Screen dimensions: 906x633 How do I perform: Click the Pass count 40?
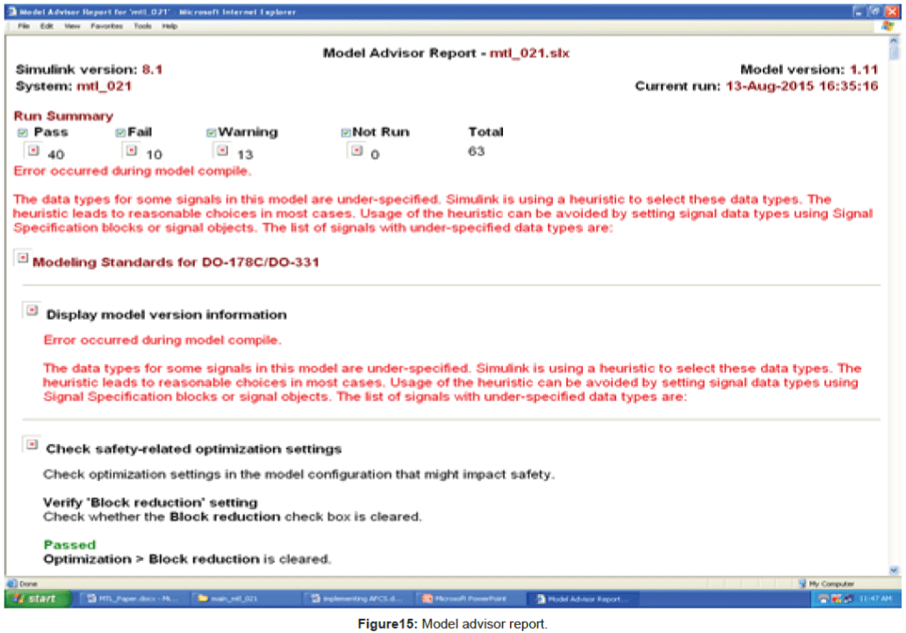coord(56,155)
